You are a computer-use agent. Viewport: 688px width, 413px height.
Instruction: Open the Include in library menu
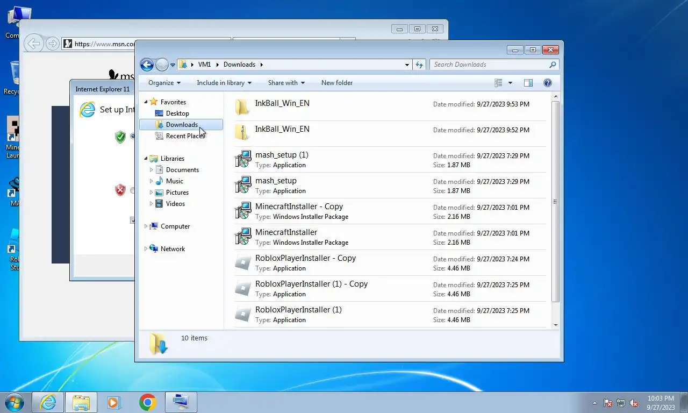point(224,83)
